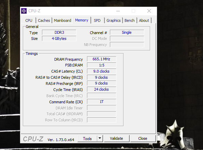Show the Graphics tab

[x=113, y=20]
